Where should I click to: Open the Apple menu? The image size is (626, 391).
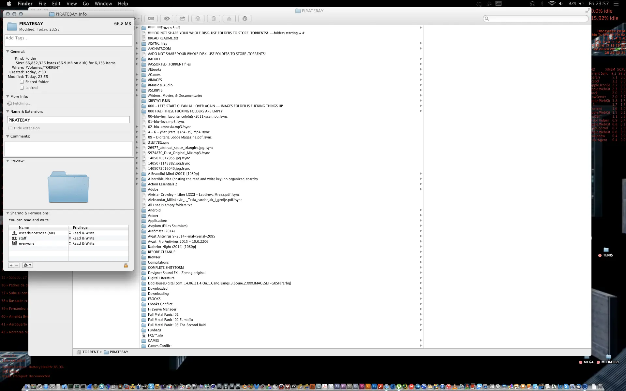pyautogui.click(x=9, y=4)
